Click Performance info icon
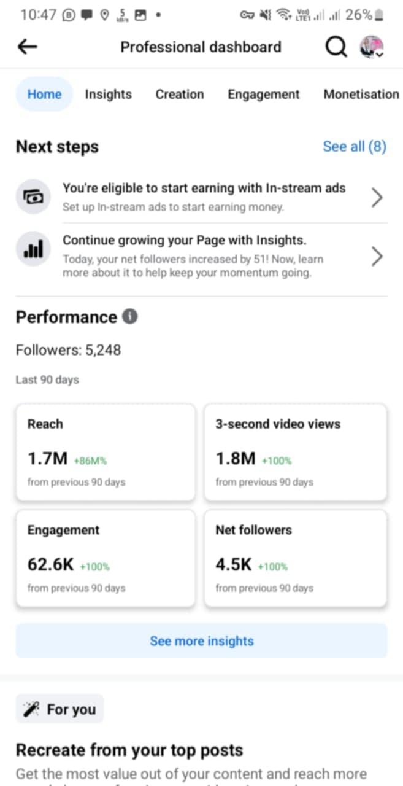This screenshot has height=786, width=403. tap(129, 317)
